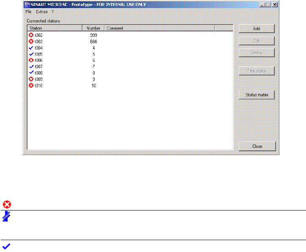306x252 pixels.
Task: Click the SINAUT app icon in title bar
Action: click(27, 5)
